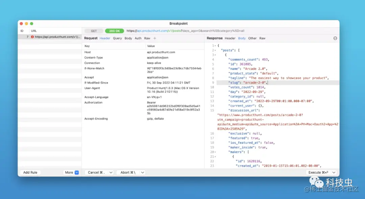
Task: Click the keep-alive value
Action: 154,63
